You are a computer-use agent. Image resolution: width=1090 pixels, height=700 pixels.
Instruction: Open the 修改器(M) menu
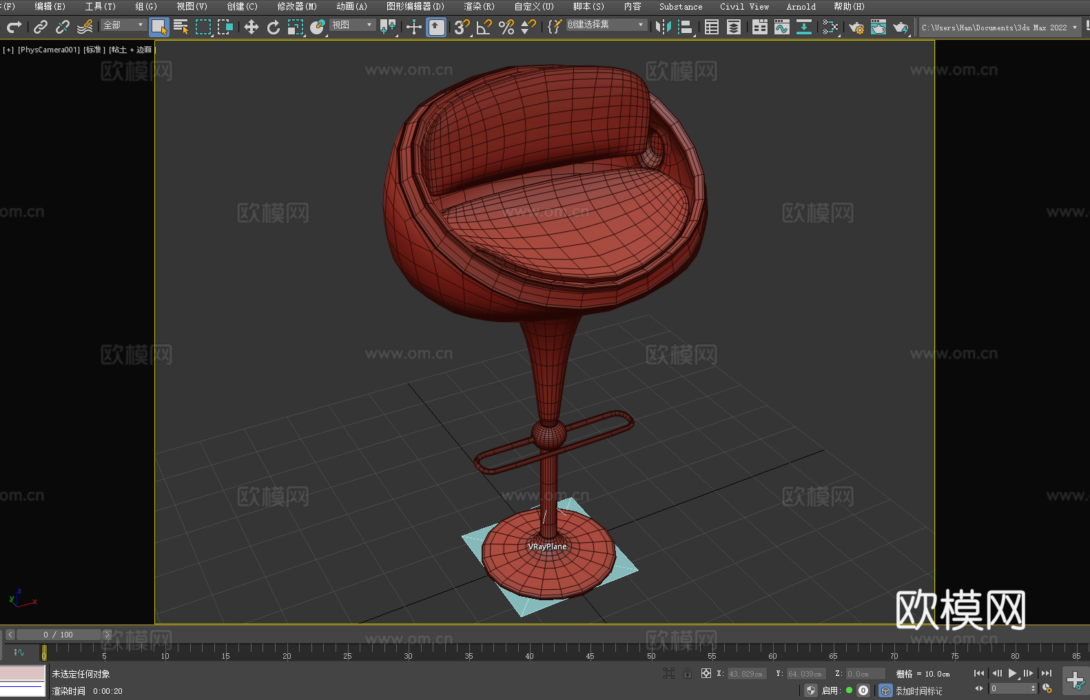[297, 7]
